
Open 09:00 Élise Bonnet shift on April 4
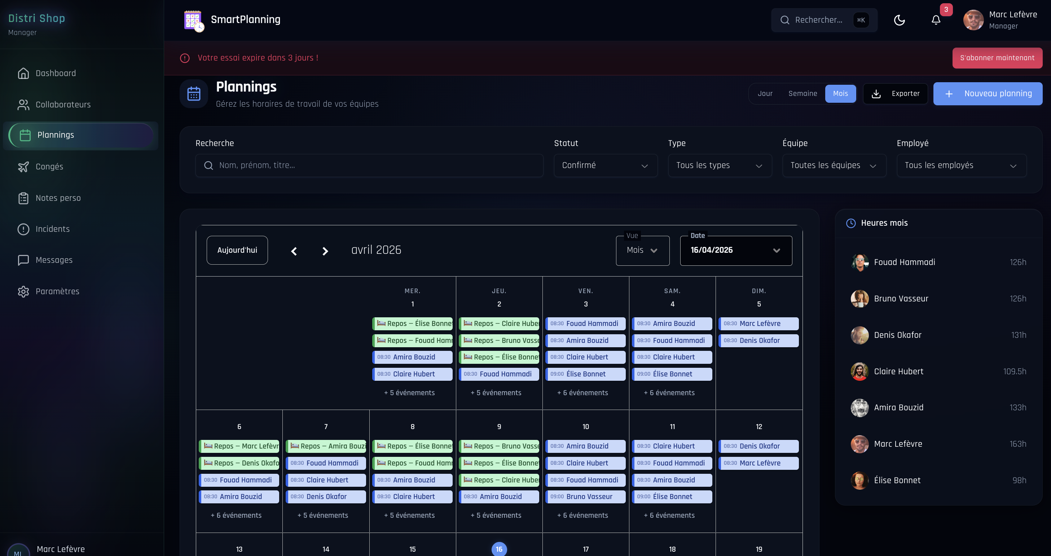tap(672, 375)
